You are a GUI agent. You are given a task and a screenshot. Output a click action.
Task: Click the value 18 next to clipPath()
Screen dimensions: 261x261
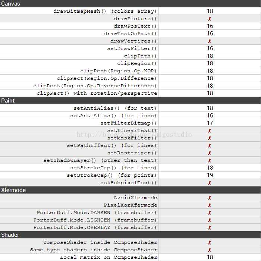(210, 56)
